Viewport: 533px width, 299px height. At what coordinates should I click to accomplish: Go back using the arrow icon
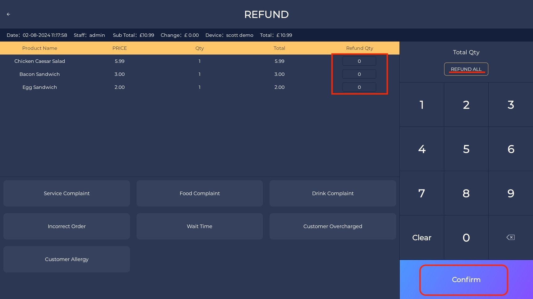pyautogui.click(x=8, y=14)
